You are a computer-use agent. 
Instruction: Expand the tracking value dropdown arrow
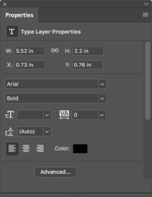click(x=102, y=115)
